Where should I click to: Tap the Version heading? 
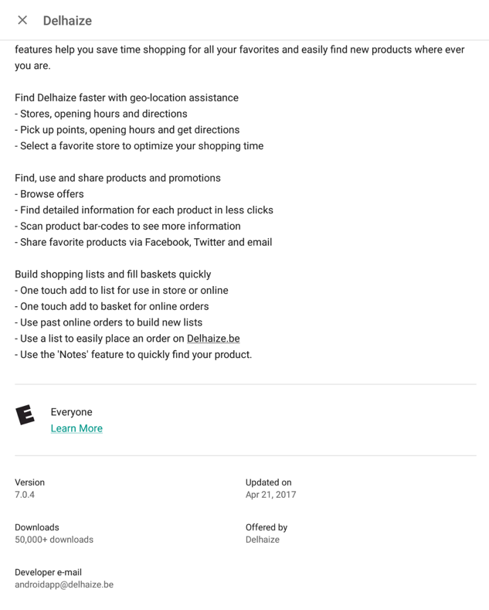tap(29, 482)
